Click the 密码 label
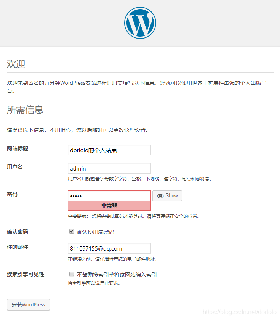 (12, 194)
